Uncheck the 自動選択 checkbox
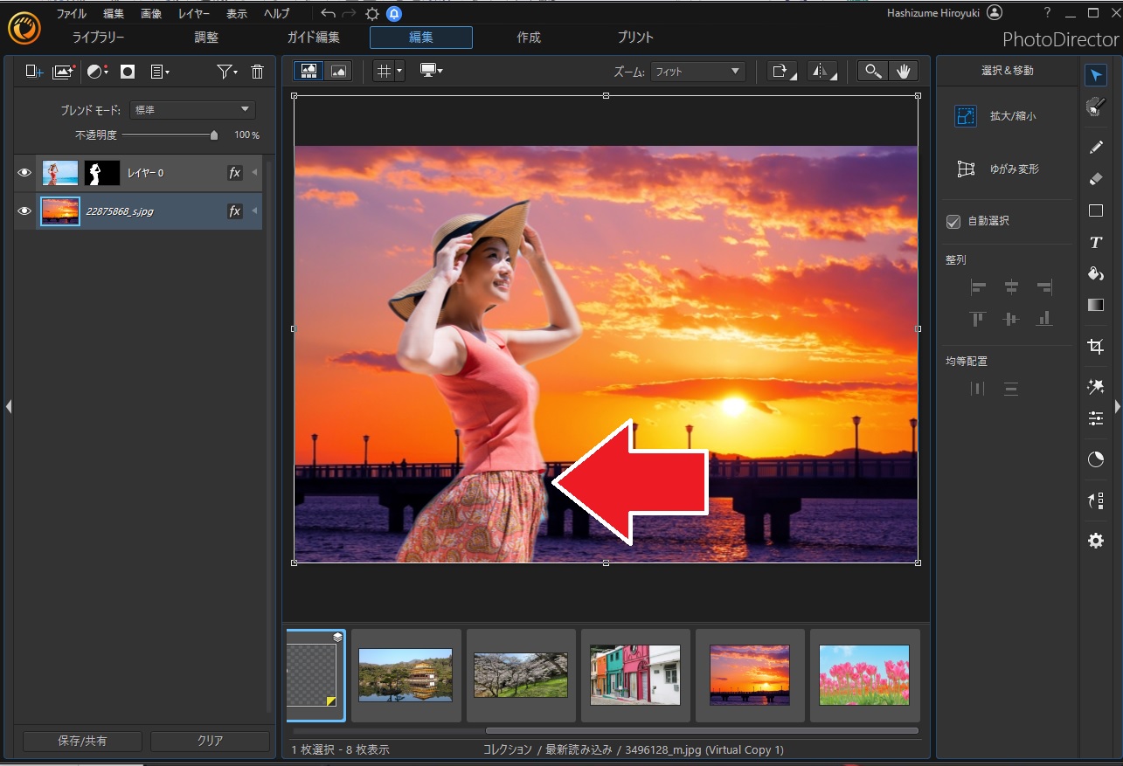This screenshot has height=766, width=1123. [x=953, y=222]
